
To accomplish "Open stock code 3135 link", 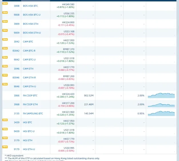I will coord(17,114).
